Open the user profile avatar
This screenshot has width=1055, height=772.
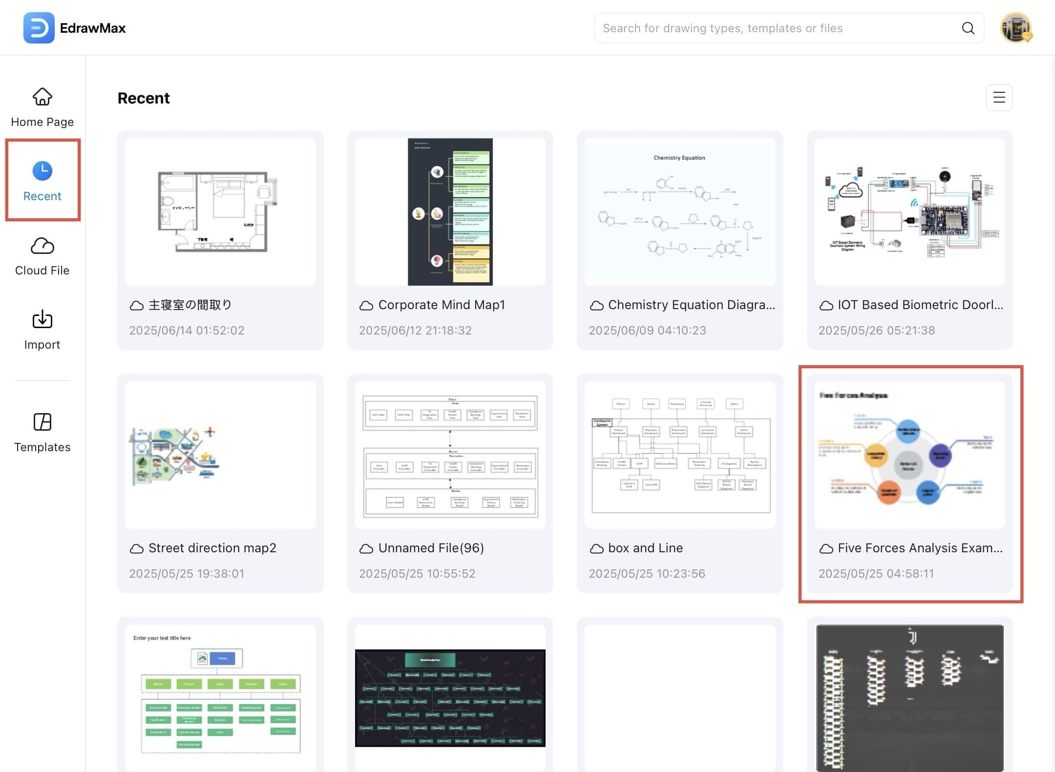(x=1015, y=28)
